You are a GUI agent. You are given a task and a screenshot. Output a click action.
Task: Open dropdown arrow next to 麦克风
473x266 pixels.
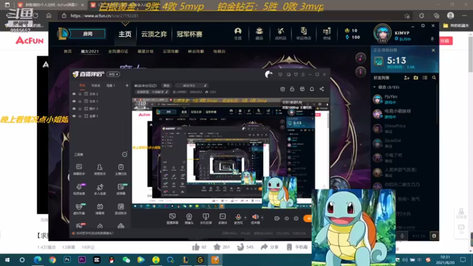pyautogui.click(x=245, y=217)
